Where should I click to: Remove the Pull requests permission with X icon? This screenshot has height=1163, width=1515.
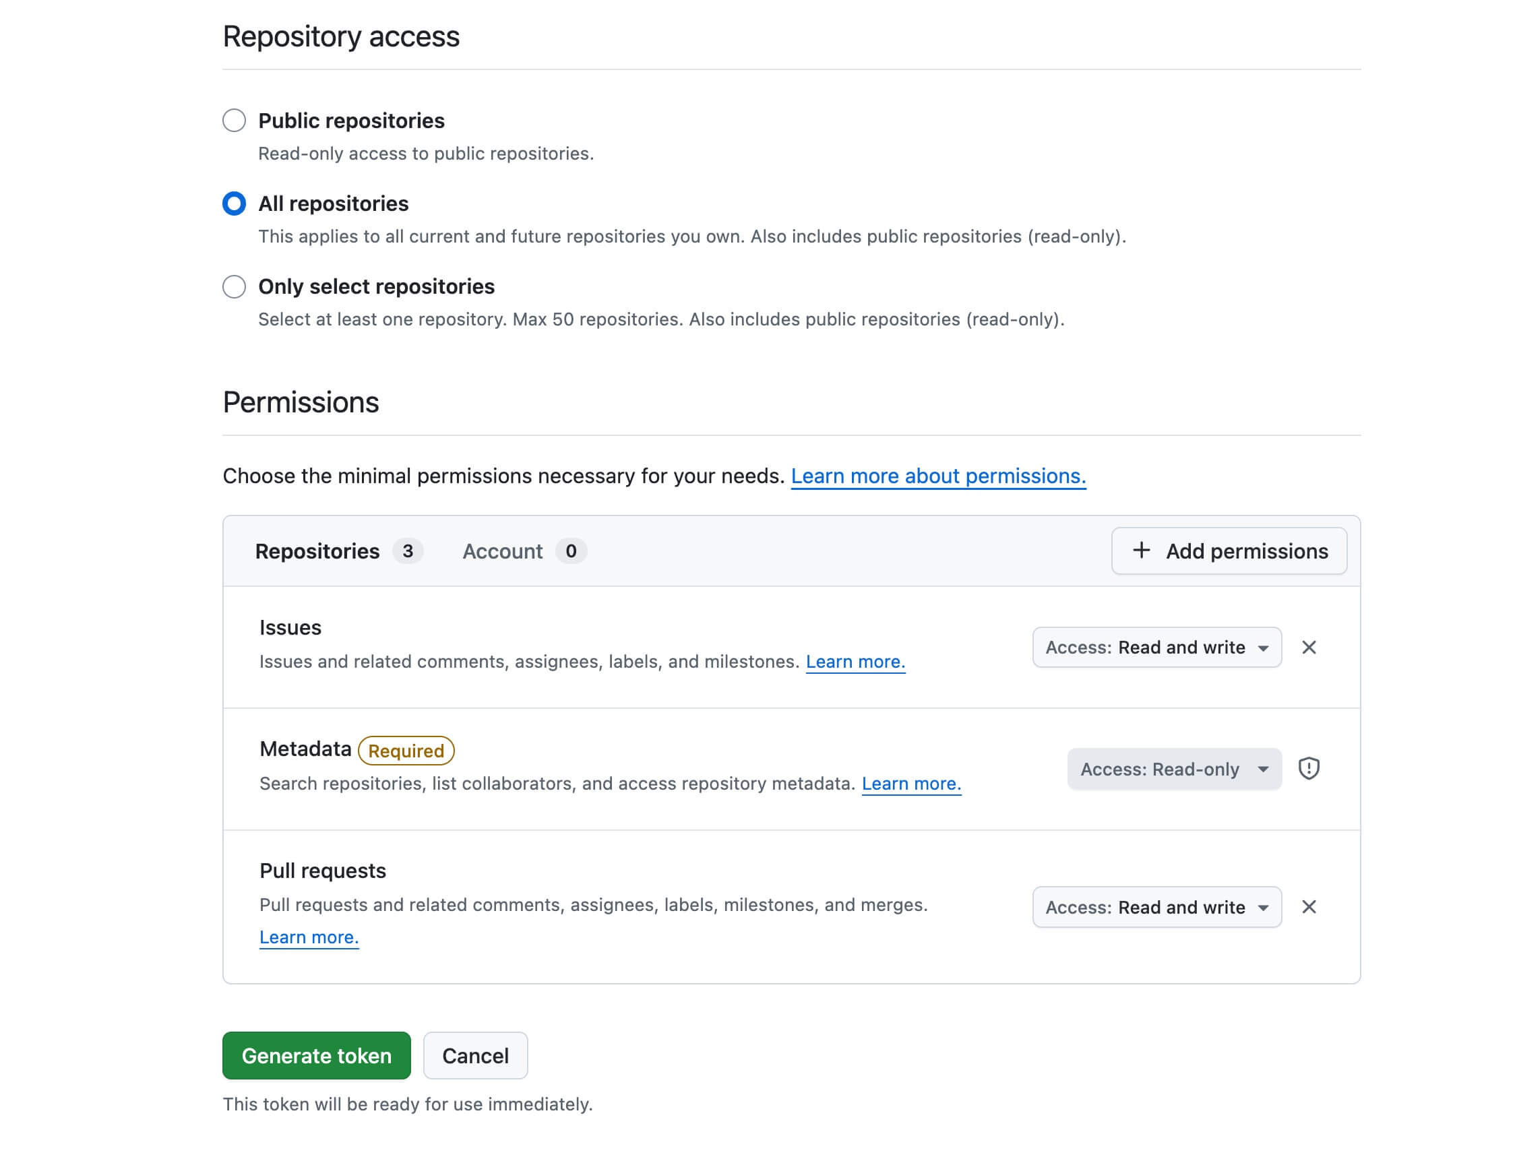(1308, 907)
